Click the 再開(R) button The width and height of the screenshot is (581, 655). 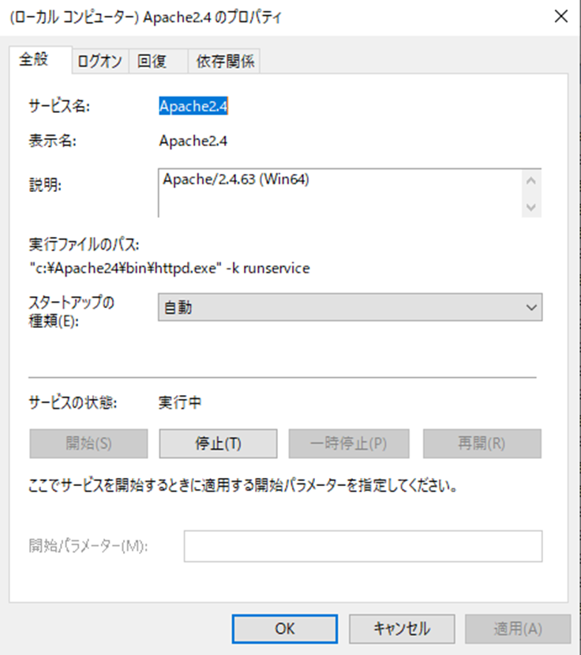click(482, 443)
